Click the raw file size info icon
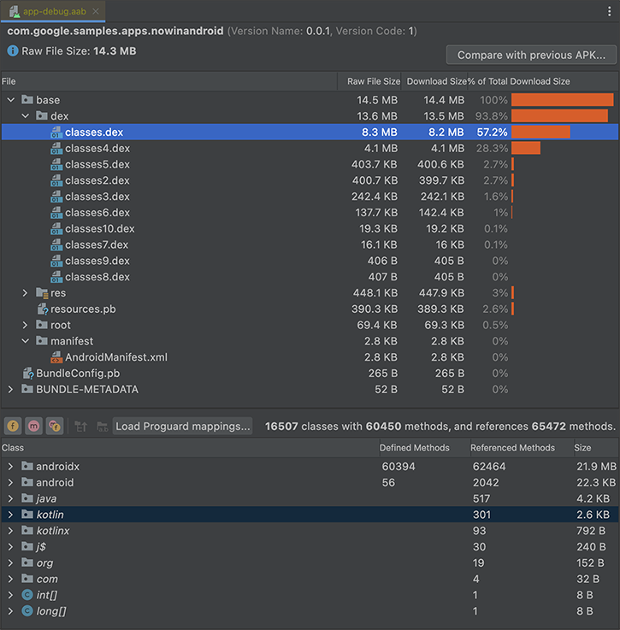 (x=13, y=51)
